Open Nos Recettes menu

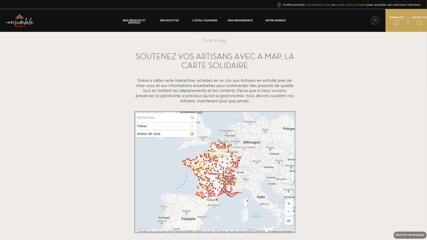[170, 20]
